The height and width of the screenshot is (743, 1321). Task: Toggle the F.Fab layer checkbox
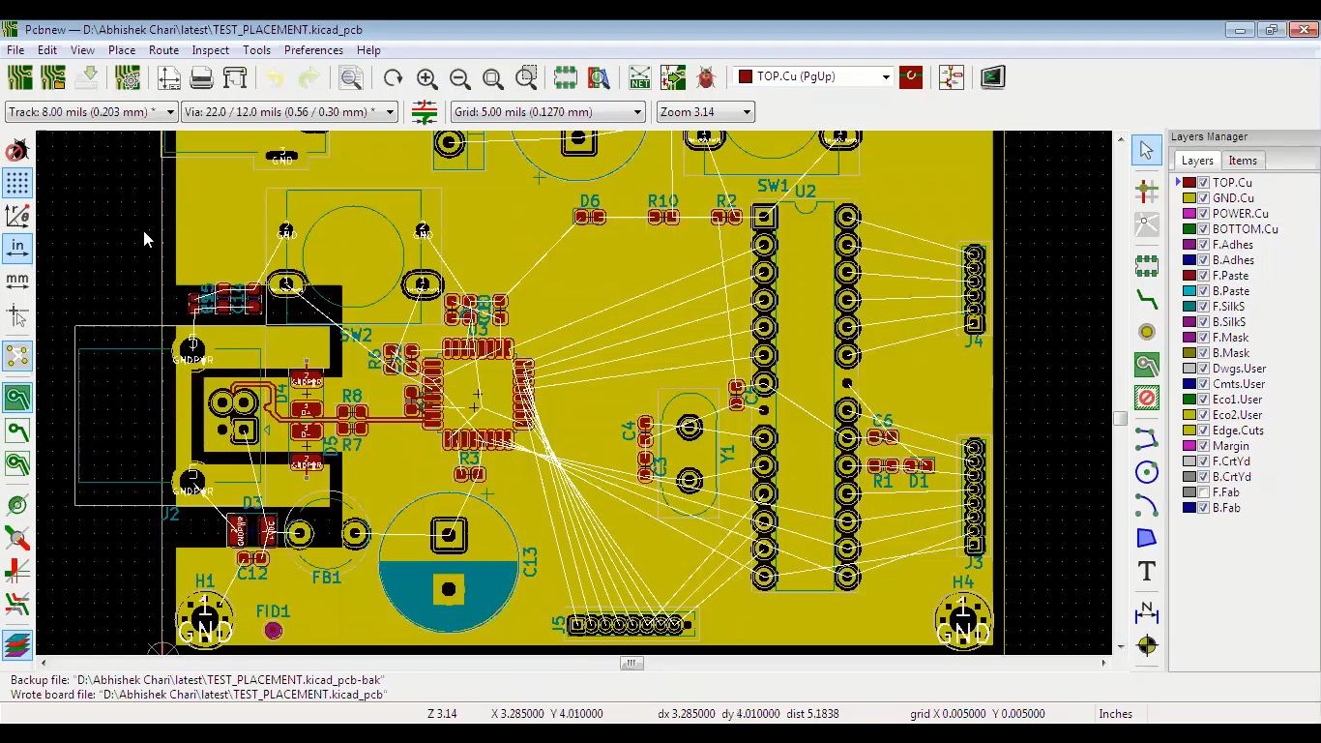tap(1204, 492)
